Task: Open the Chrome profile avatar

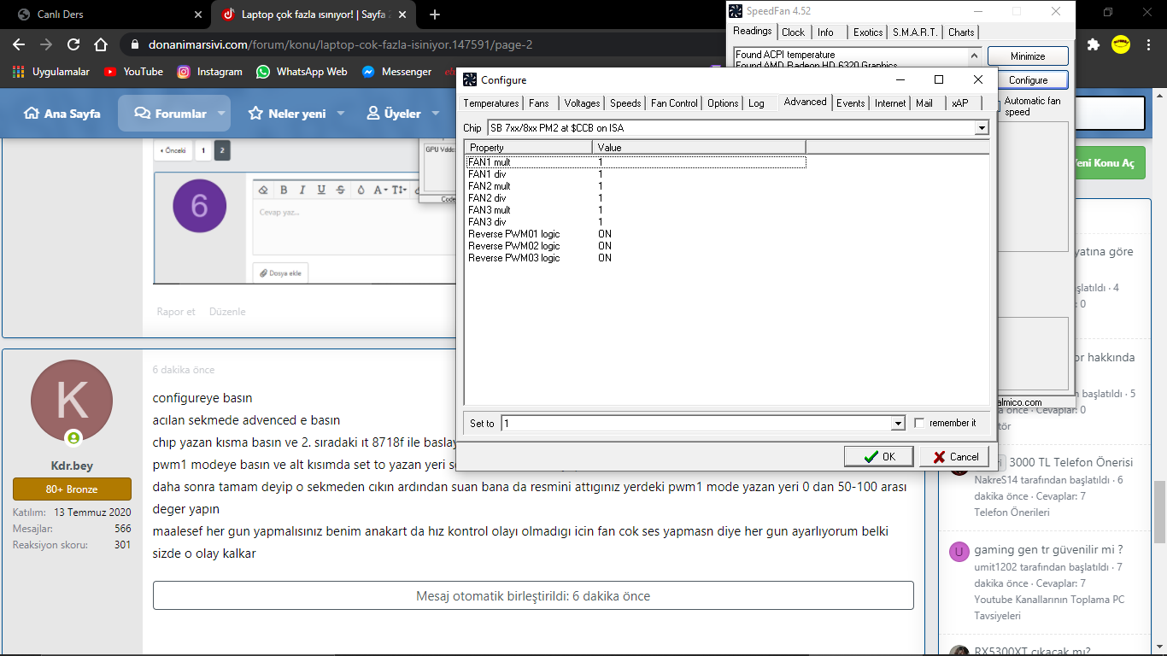Action: pyautogui.click(x=1121, y=44)
